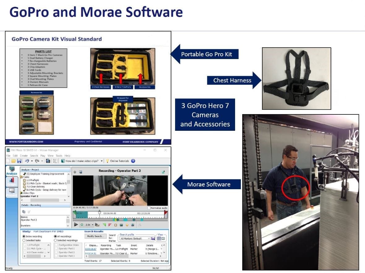This screenshot has width=365, height=273.
Task: Click the green pop-out video icon
Action: point(163,172)
